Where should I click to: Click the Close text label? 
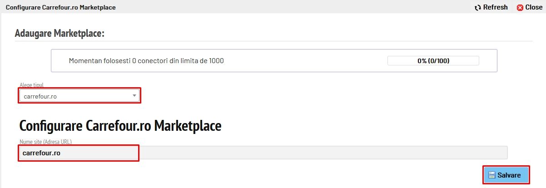click(x=534, y=7)
